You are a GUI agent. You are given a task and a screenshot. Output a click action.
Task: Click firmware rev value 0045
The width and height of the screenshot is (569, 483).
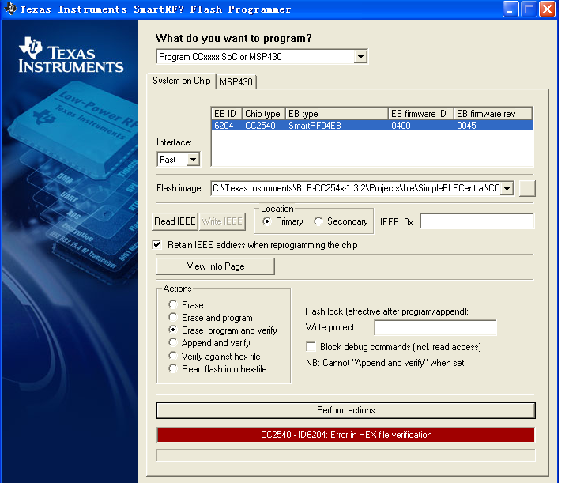[466, 126]
